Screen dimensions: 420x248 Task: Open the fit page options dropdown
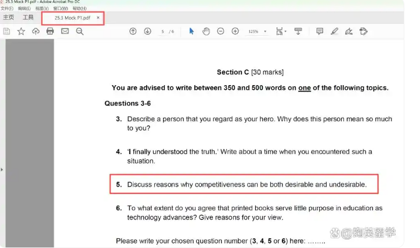[x=281, y=31]
